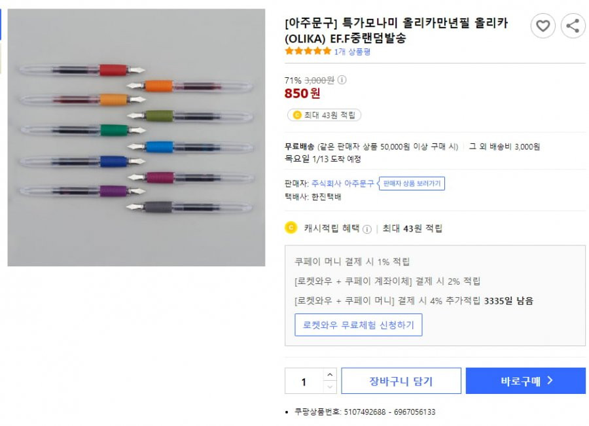This screenshot has height=426, width=589.
Task: Click the quantity input field
Action: (304, 381)
